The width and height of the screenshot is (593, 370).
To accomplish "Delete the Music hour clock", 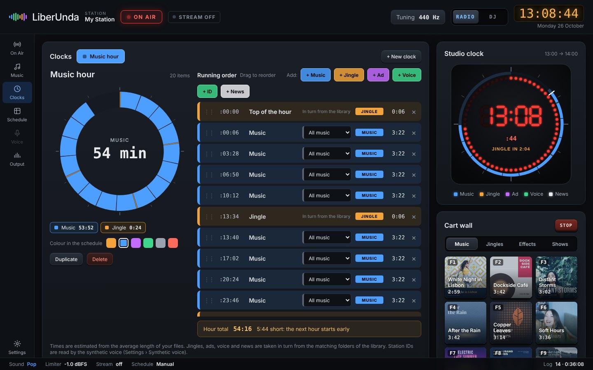I will pyautogui.click(x=100, y=259).
